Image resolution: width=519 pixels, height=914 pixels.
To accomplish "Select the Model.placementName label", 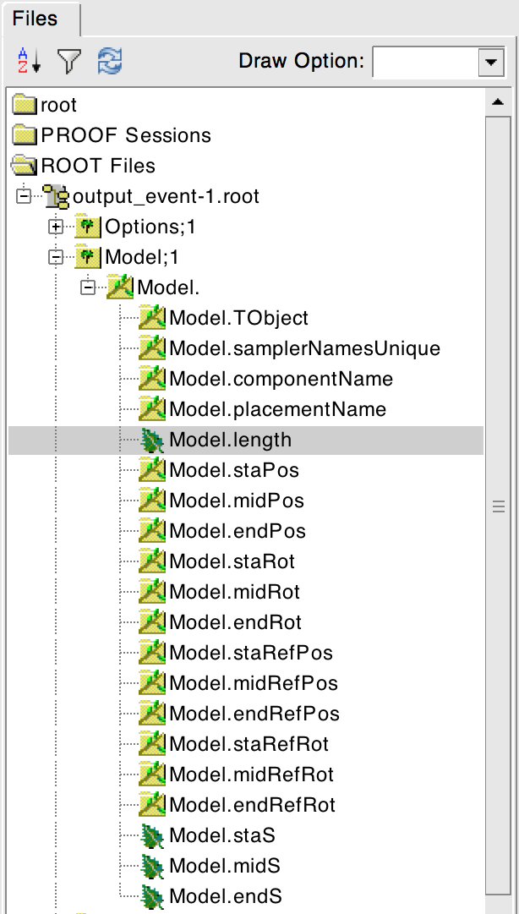I will 278,408.
